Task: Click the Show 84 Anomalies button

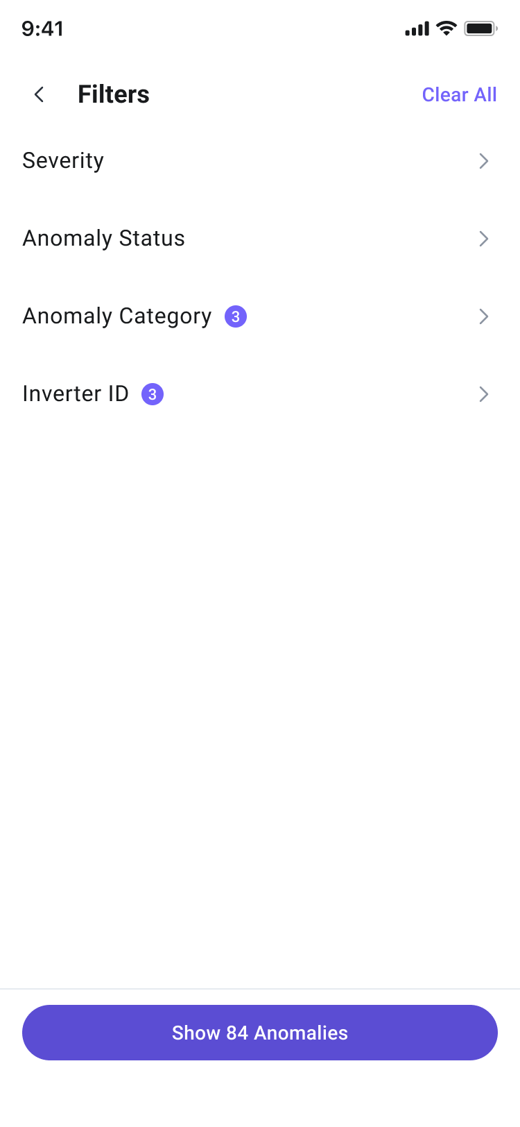Action: click(x=260, y=1033)
